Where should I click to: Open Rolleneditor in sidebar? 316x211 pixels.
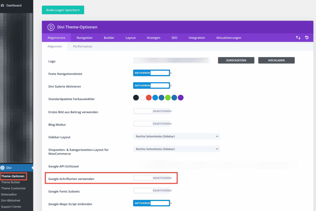[x=9, y=194]
